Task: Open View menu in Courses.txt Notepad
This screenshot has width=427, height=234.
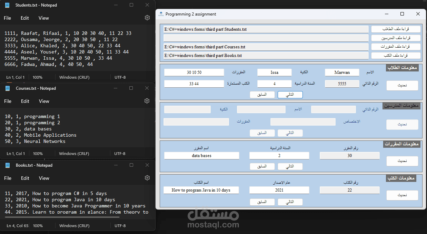Action: pyautogui.click(x=44, y=101)
